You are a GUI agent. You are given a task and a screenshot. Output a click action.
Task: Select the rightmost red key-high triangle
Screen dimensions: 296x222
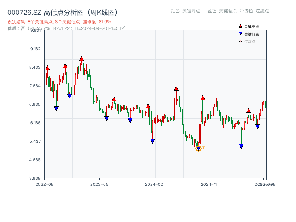pos(249,111)
